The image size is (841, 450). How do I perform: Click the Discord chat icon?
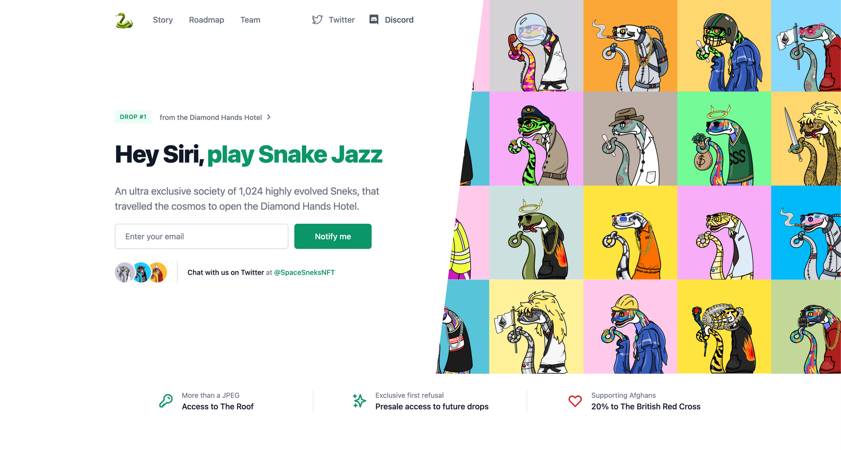pos(374,19)
